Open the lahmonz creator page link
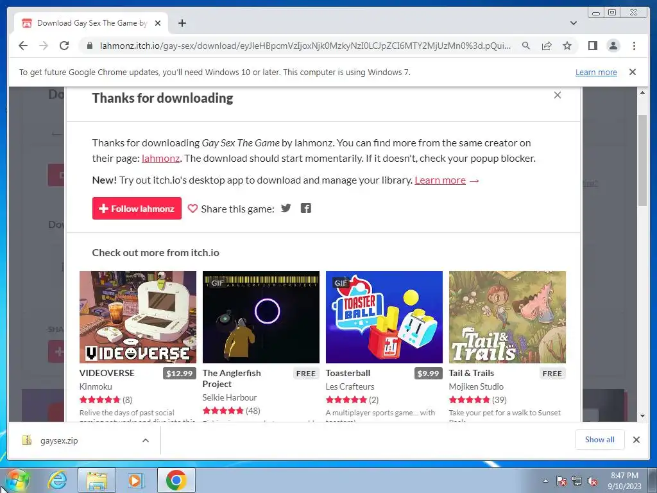Viewport: 657px width, 493px height. [160, 159]
